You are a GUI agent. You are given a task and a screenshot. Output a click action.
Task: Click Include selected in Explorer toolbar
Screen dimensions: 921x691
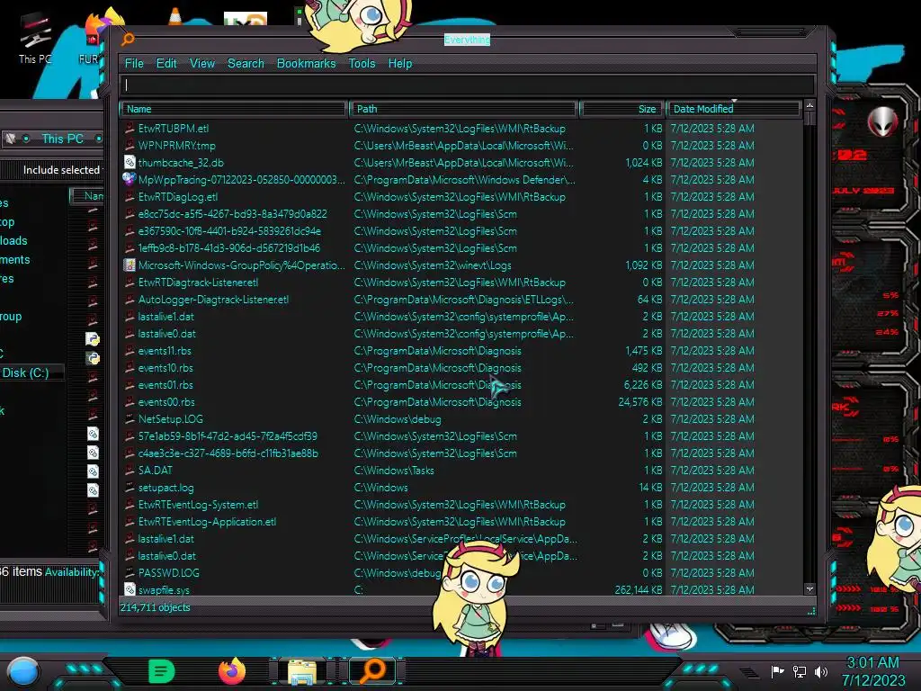click(x=61, y=170)
